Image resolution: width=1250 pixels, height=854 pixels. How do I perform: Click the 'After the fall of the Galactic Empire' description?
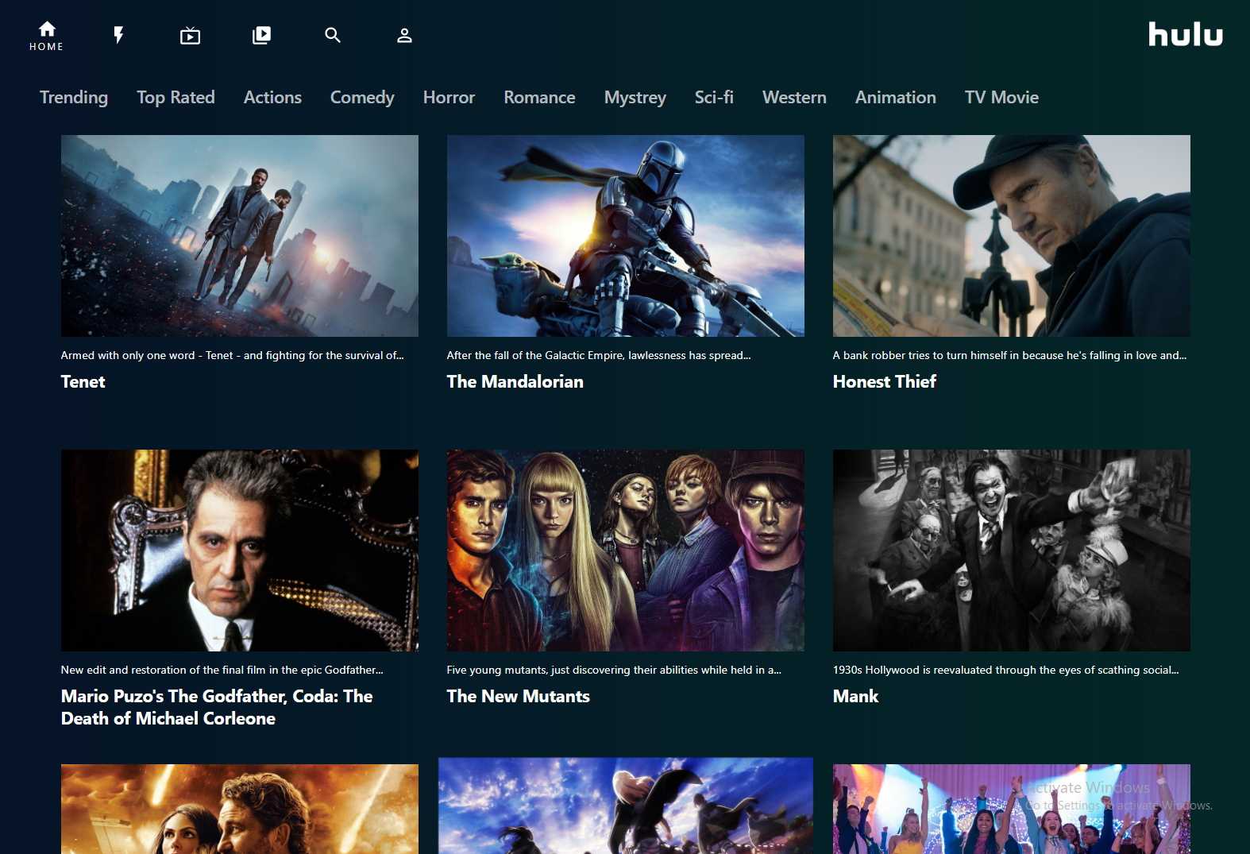[x=599, y=355]
